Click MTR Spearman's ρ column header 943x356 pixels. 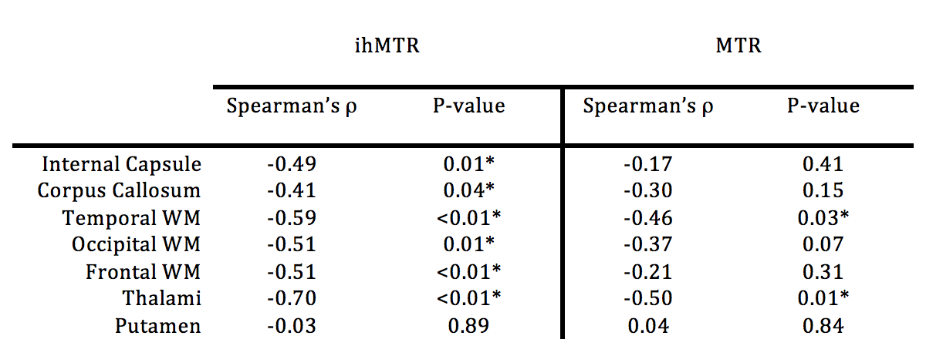(648, 106)
